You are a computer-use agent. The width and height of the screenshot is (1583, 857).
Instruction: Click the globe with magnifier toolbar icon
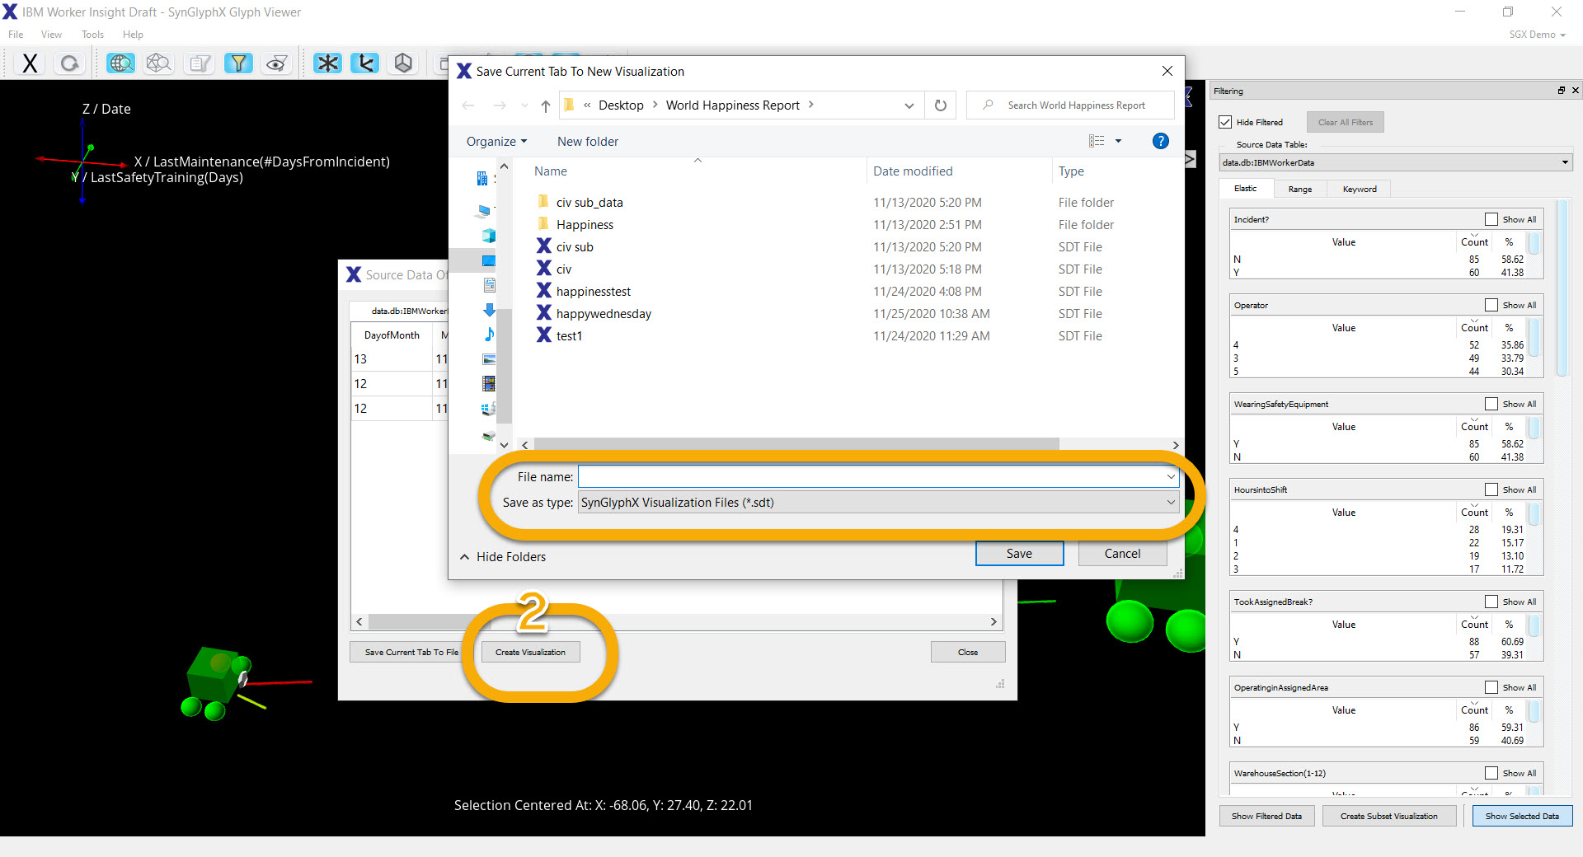coord(120,63)
